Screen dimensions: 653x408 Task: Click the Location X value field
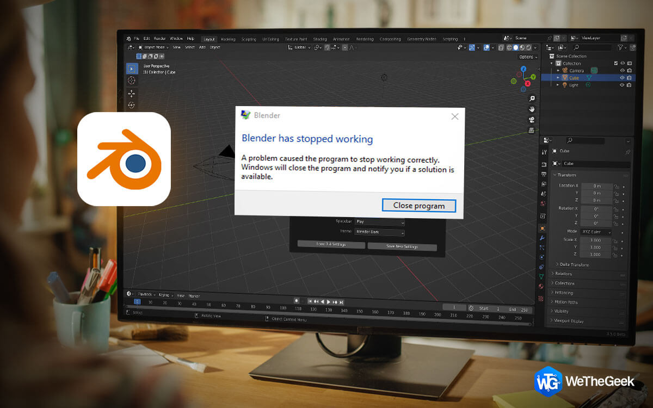pyautogui.click(x=597, y=186)
